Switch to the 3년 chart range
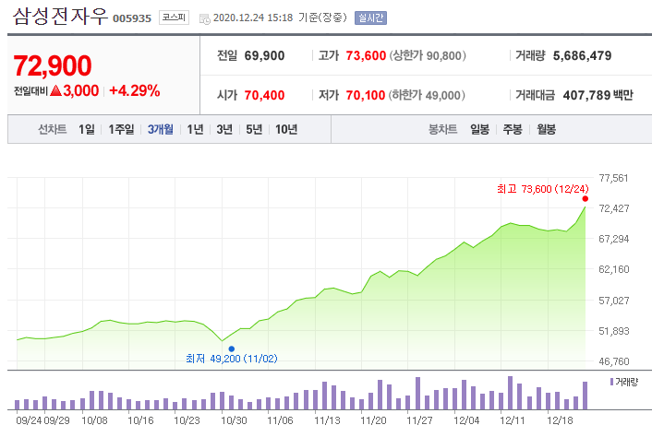 tap(224, 129)
